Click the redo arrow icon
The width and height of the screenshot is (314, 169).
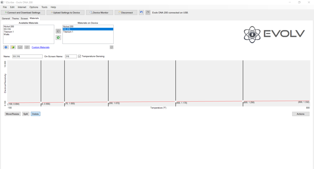148,13
